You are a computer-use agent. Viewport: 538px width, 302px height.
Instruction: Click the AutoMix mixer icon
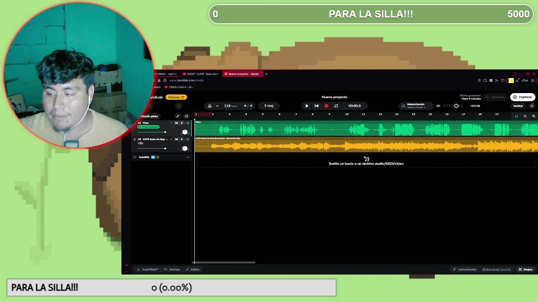point(134,157)
